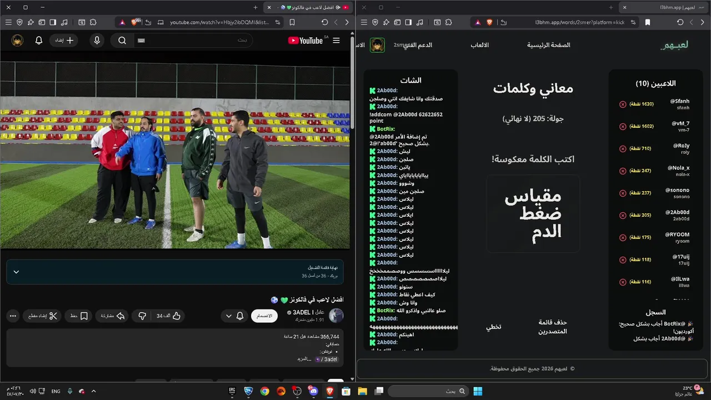
Task: Dislike the YouTube video
Action: pos(142,316)
